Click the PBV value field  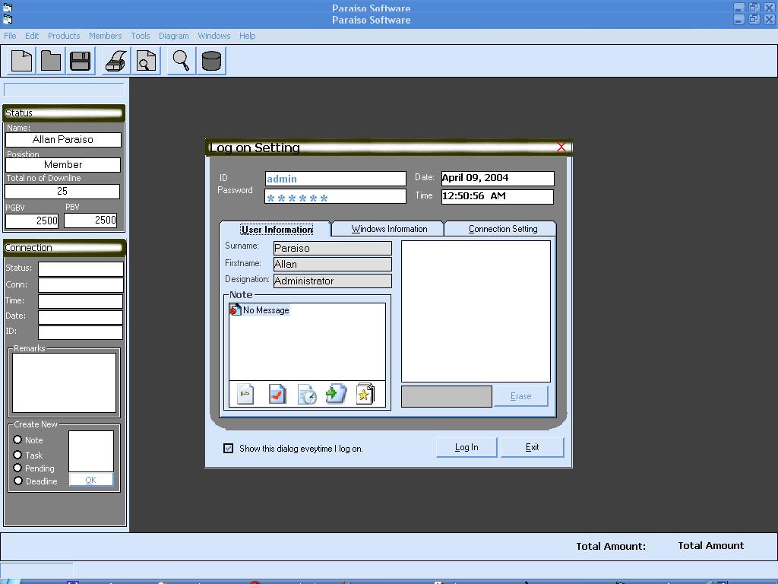[x=91, y=220]
